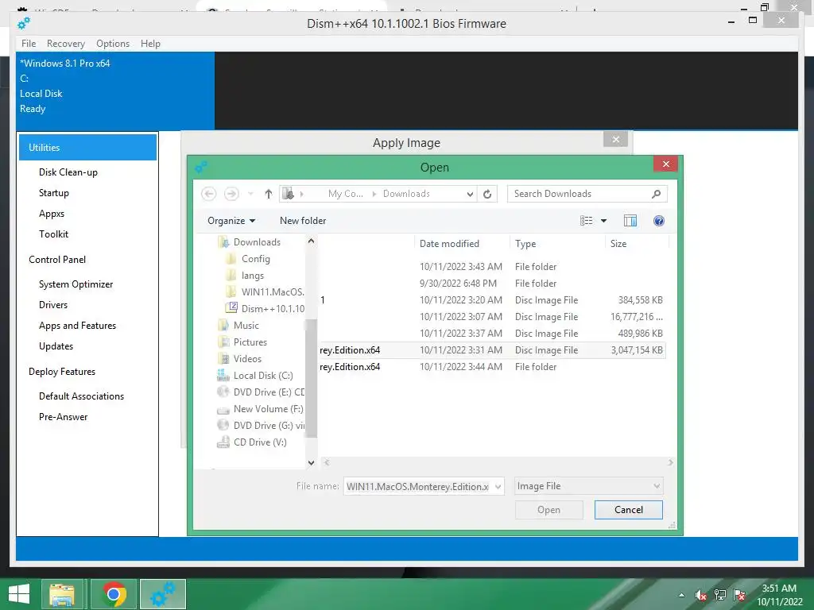Click My Co... breadcrumb in address bar
Screen dimensions: 814x610
coord(345,194)
